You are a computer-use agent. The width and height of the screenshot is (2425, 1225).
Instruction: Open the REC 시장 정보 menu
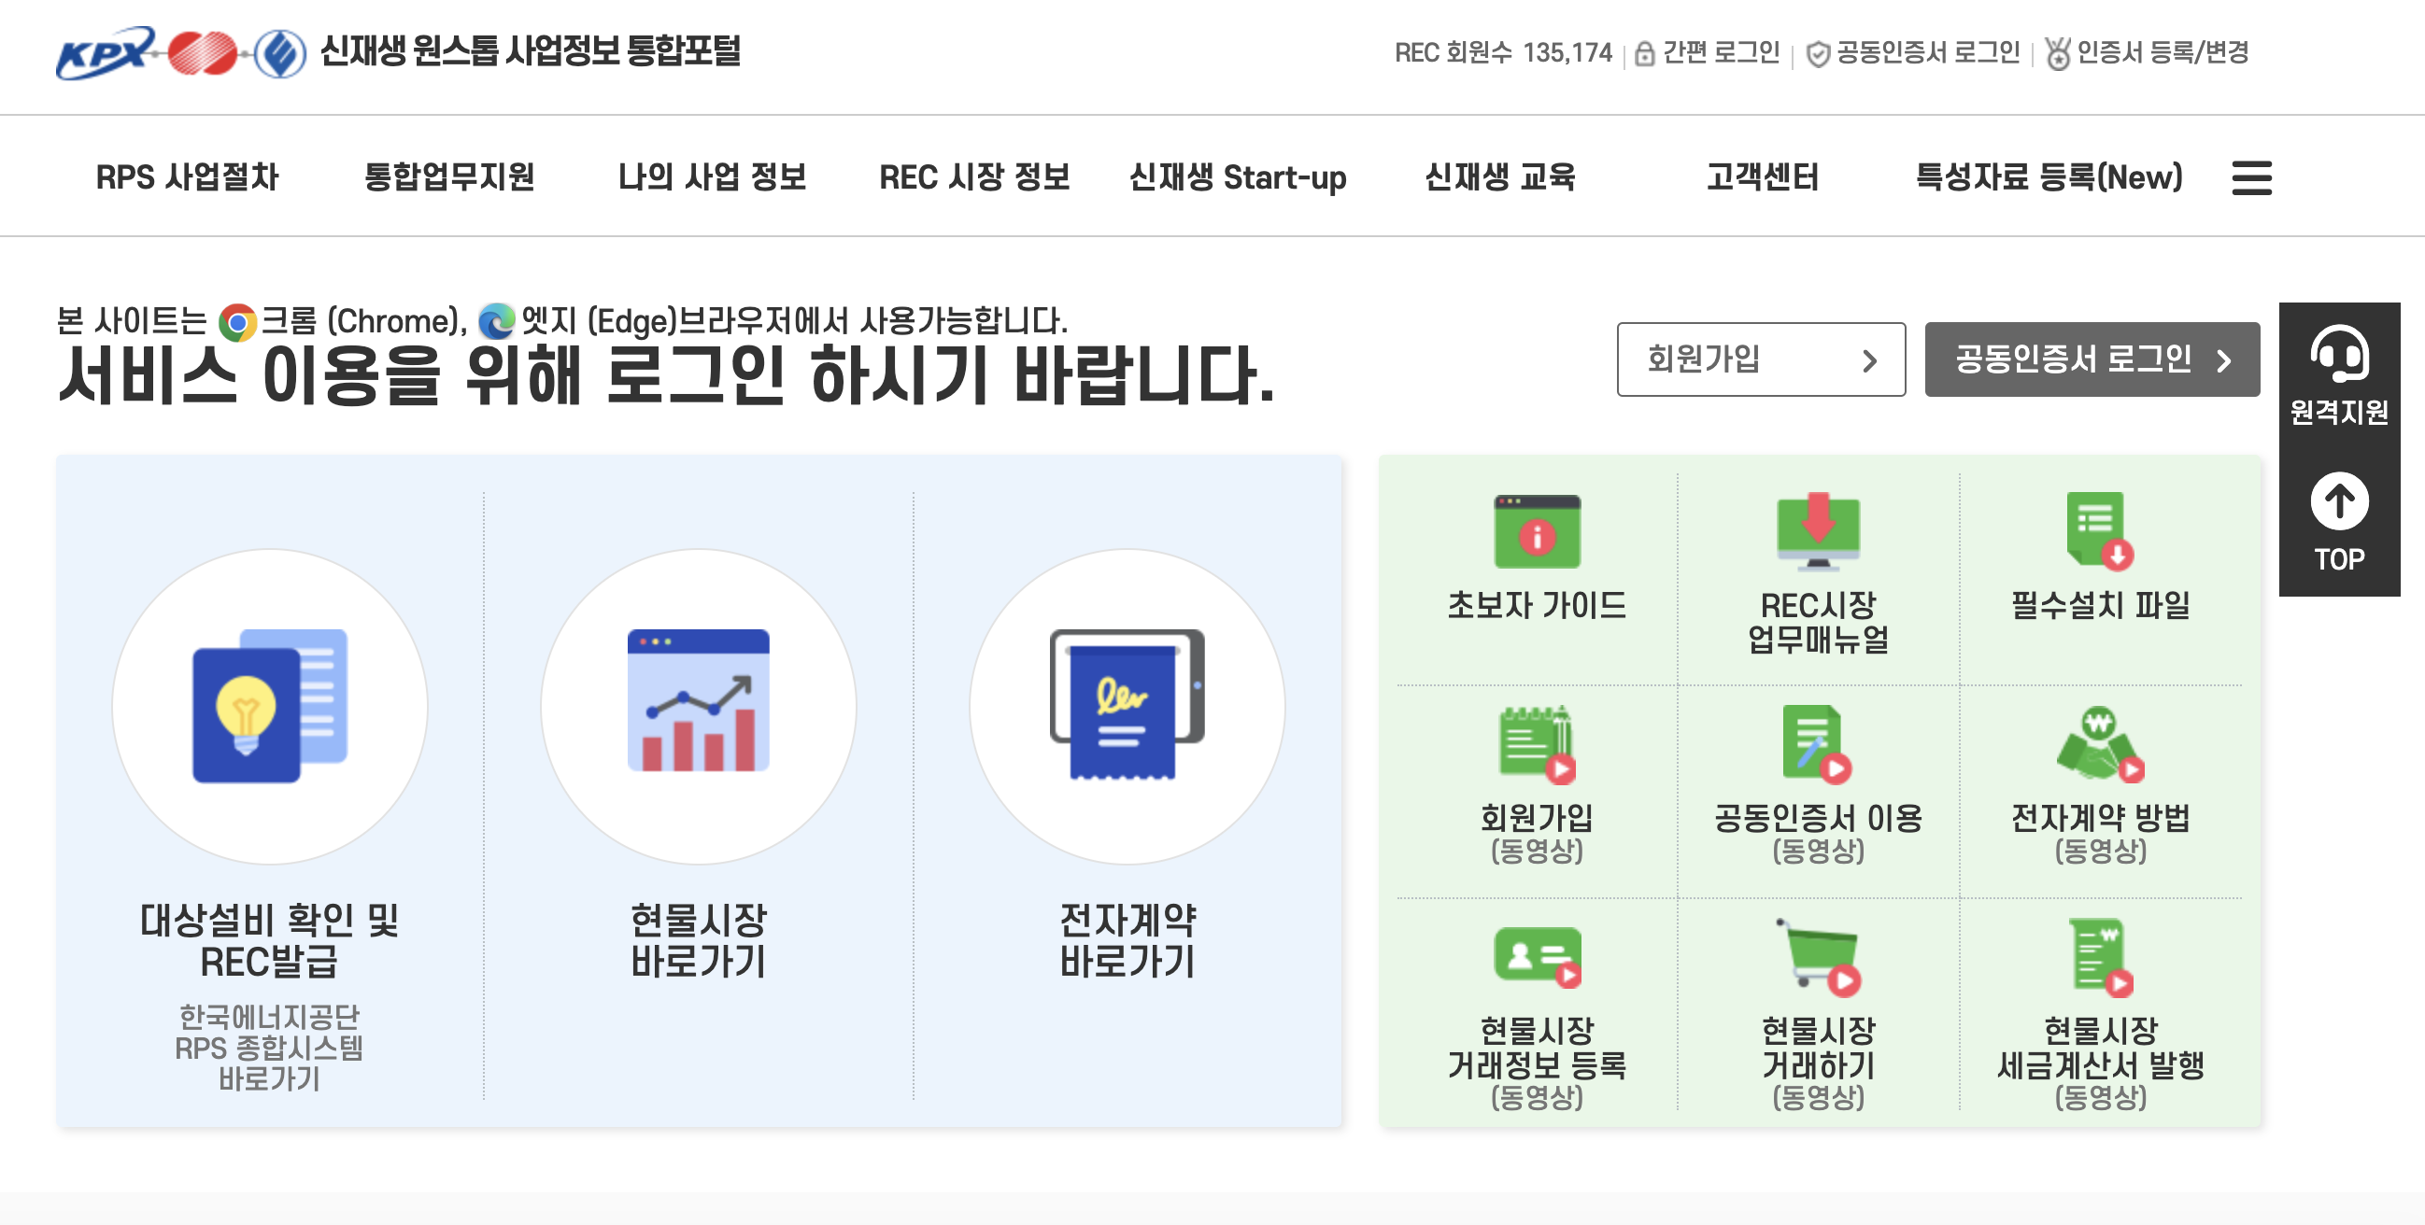[975, 177]
